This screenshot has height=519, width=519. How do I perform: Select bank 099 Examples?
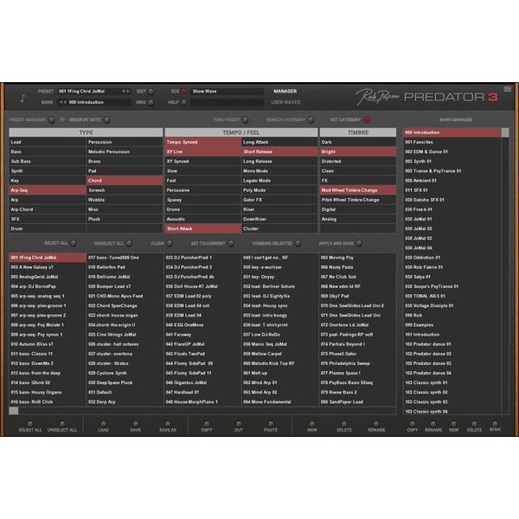click(x=452, y=325)
